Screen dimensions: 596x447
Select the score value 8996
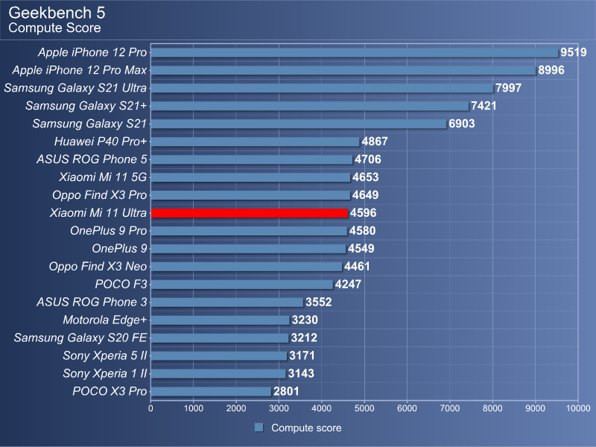551,70
